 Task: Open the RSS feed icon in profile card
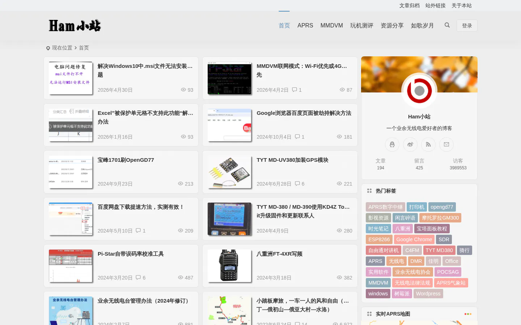pos(428,144)
